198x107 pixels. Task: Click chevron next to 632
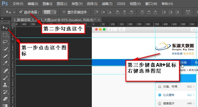click(x=193, y=86)
